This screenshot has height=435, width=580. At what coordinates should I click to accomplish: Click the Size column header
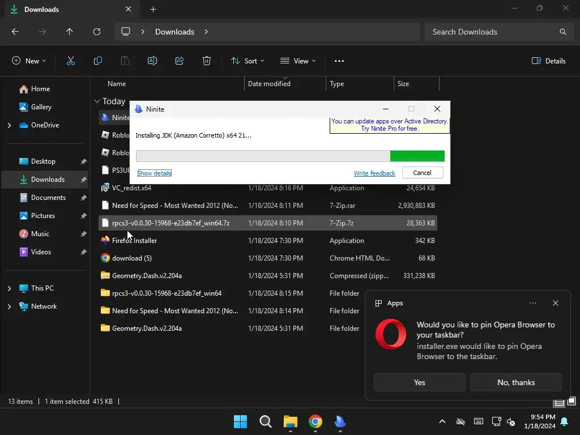416,84
